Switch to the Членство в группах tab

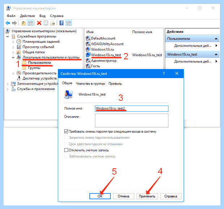[91, 84]
